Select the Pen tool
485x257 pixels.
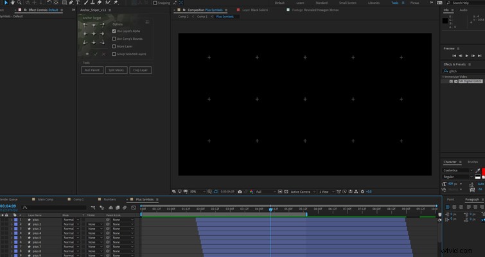pyautogui.click(x=71, y=3)
